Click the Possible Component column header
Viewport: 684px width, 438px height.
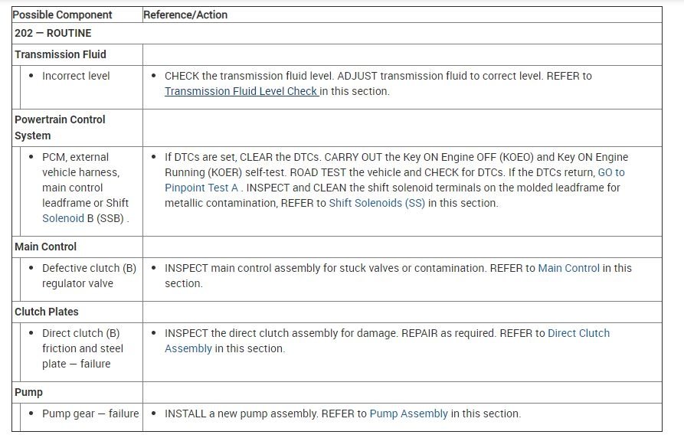pyautogui.click(x=63, y=15)
